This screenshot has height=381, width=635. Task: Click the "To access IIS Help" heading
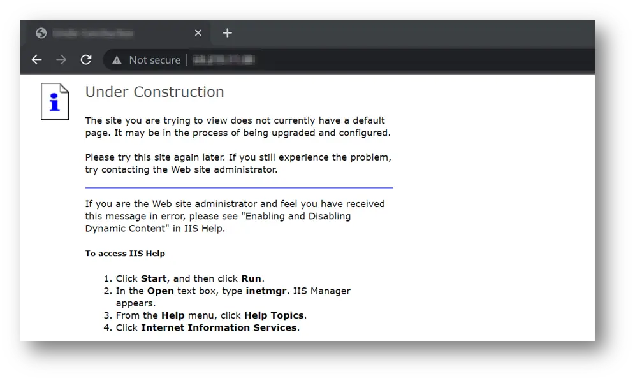coord(125,254)
